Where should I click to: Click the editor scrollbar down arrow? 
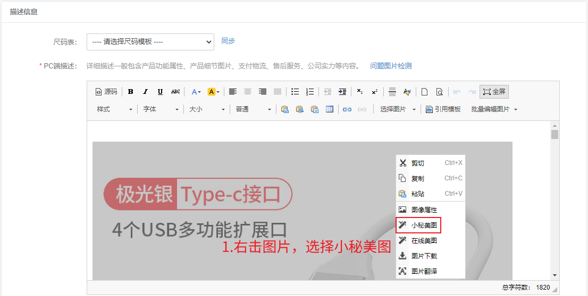coord(555,275)
